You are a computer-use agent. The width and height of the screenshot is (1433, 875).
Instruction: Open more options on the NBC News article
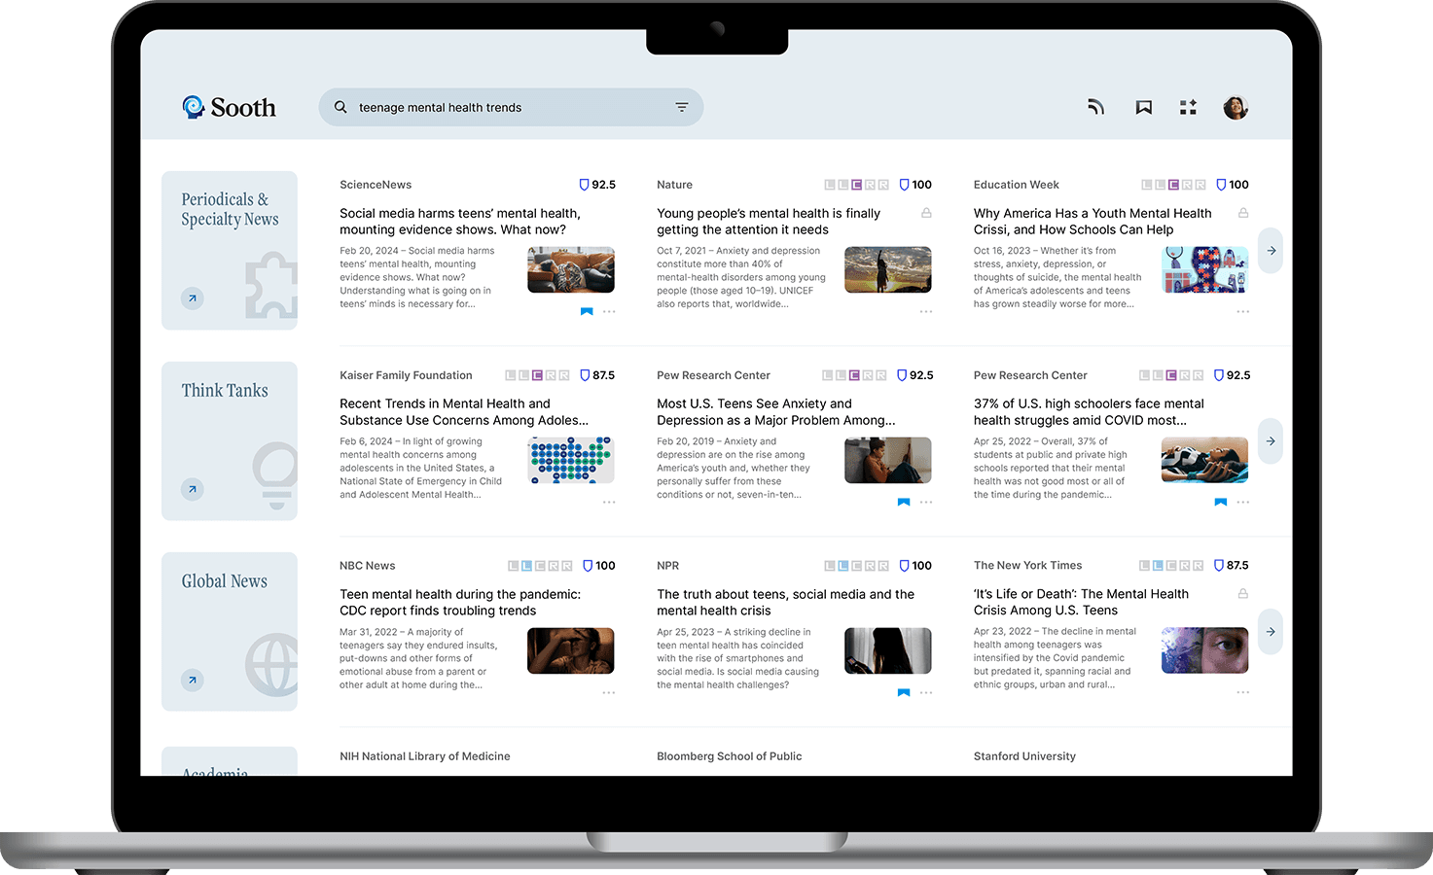tap(609, 693)
